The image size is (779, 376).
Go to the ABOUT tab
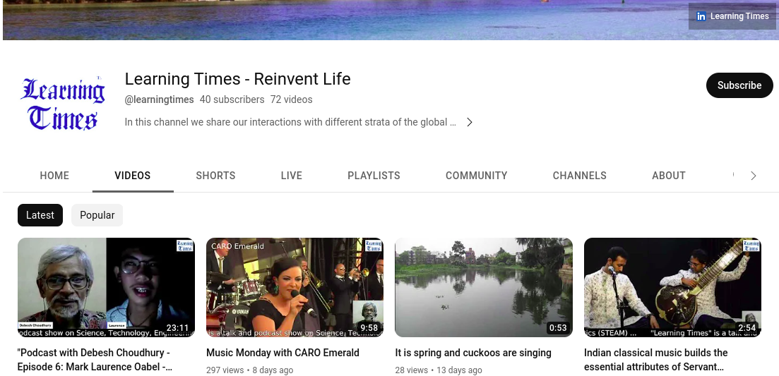pyautogui.click(x=669, y=176)
